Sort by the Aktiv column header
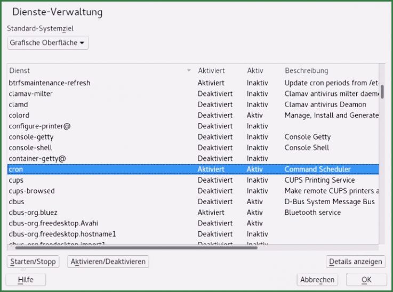Viewport: 393px width, 292px height. coord(255,71)
